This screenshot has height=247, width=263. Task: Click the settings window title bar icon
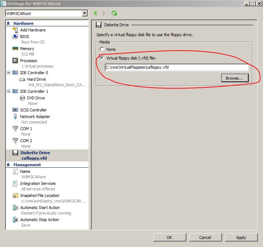pyautogui.click(x=3, y=4)
